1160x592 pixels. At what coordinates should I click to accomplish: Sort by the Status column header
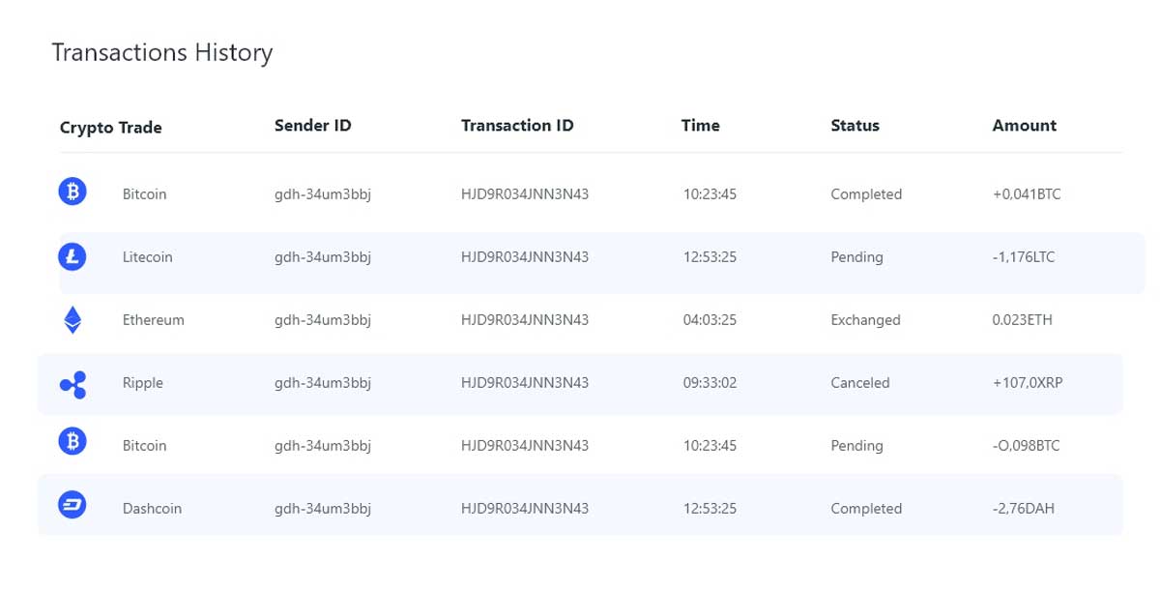(855, 126)
